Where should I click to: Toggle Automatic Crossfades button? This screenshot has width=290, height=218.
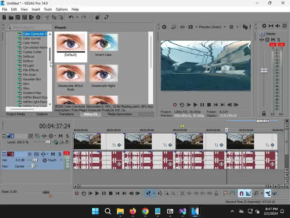coord(248,194)
